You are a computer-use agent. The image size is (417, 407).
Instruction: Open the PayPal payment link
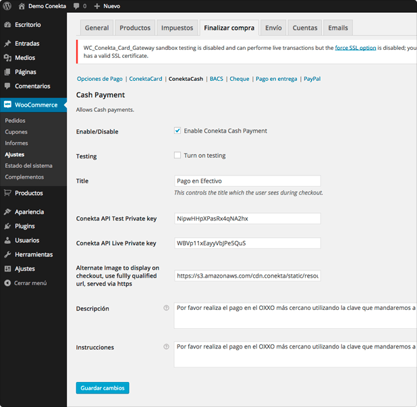point(312,79)
